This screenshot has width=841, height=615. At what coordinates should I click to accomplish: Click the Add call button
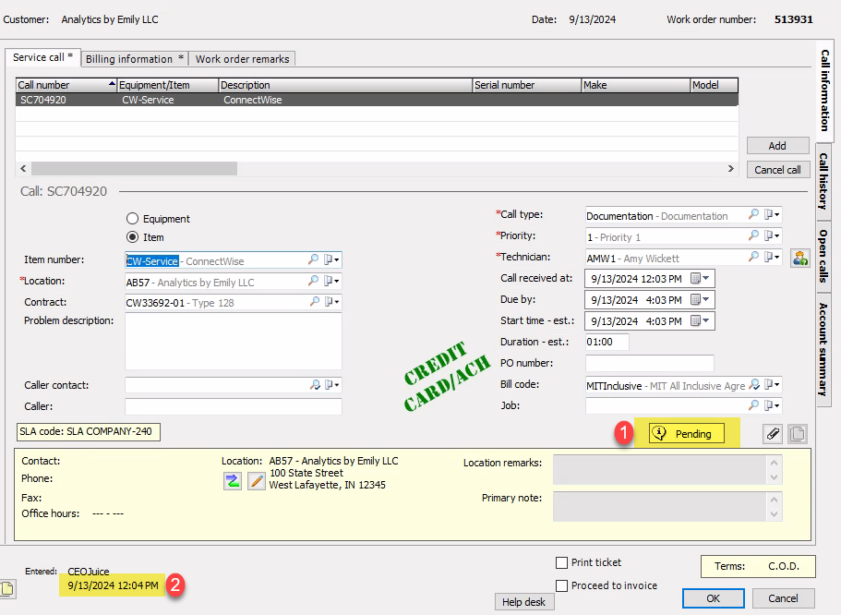(777, 145)
